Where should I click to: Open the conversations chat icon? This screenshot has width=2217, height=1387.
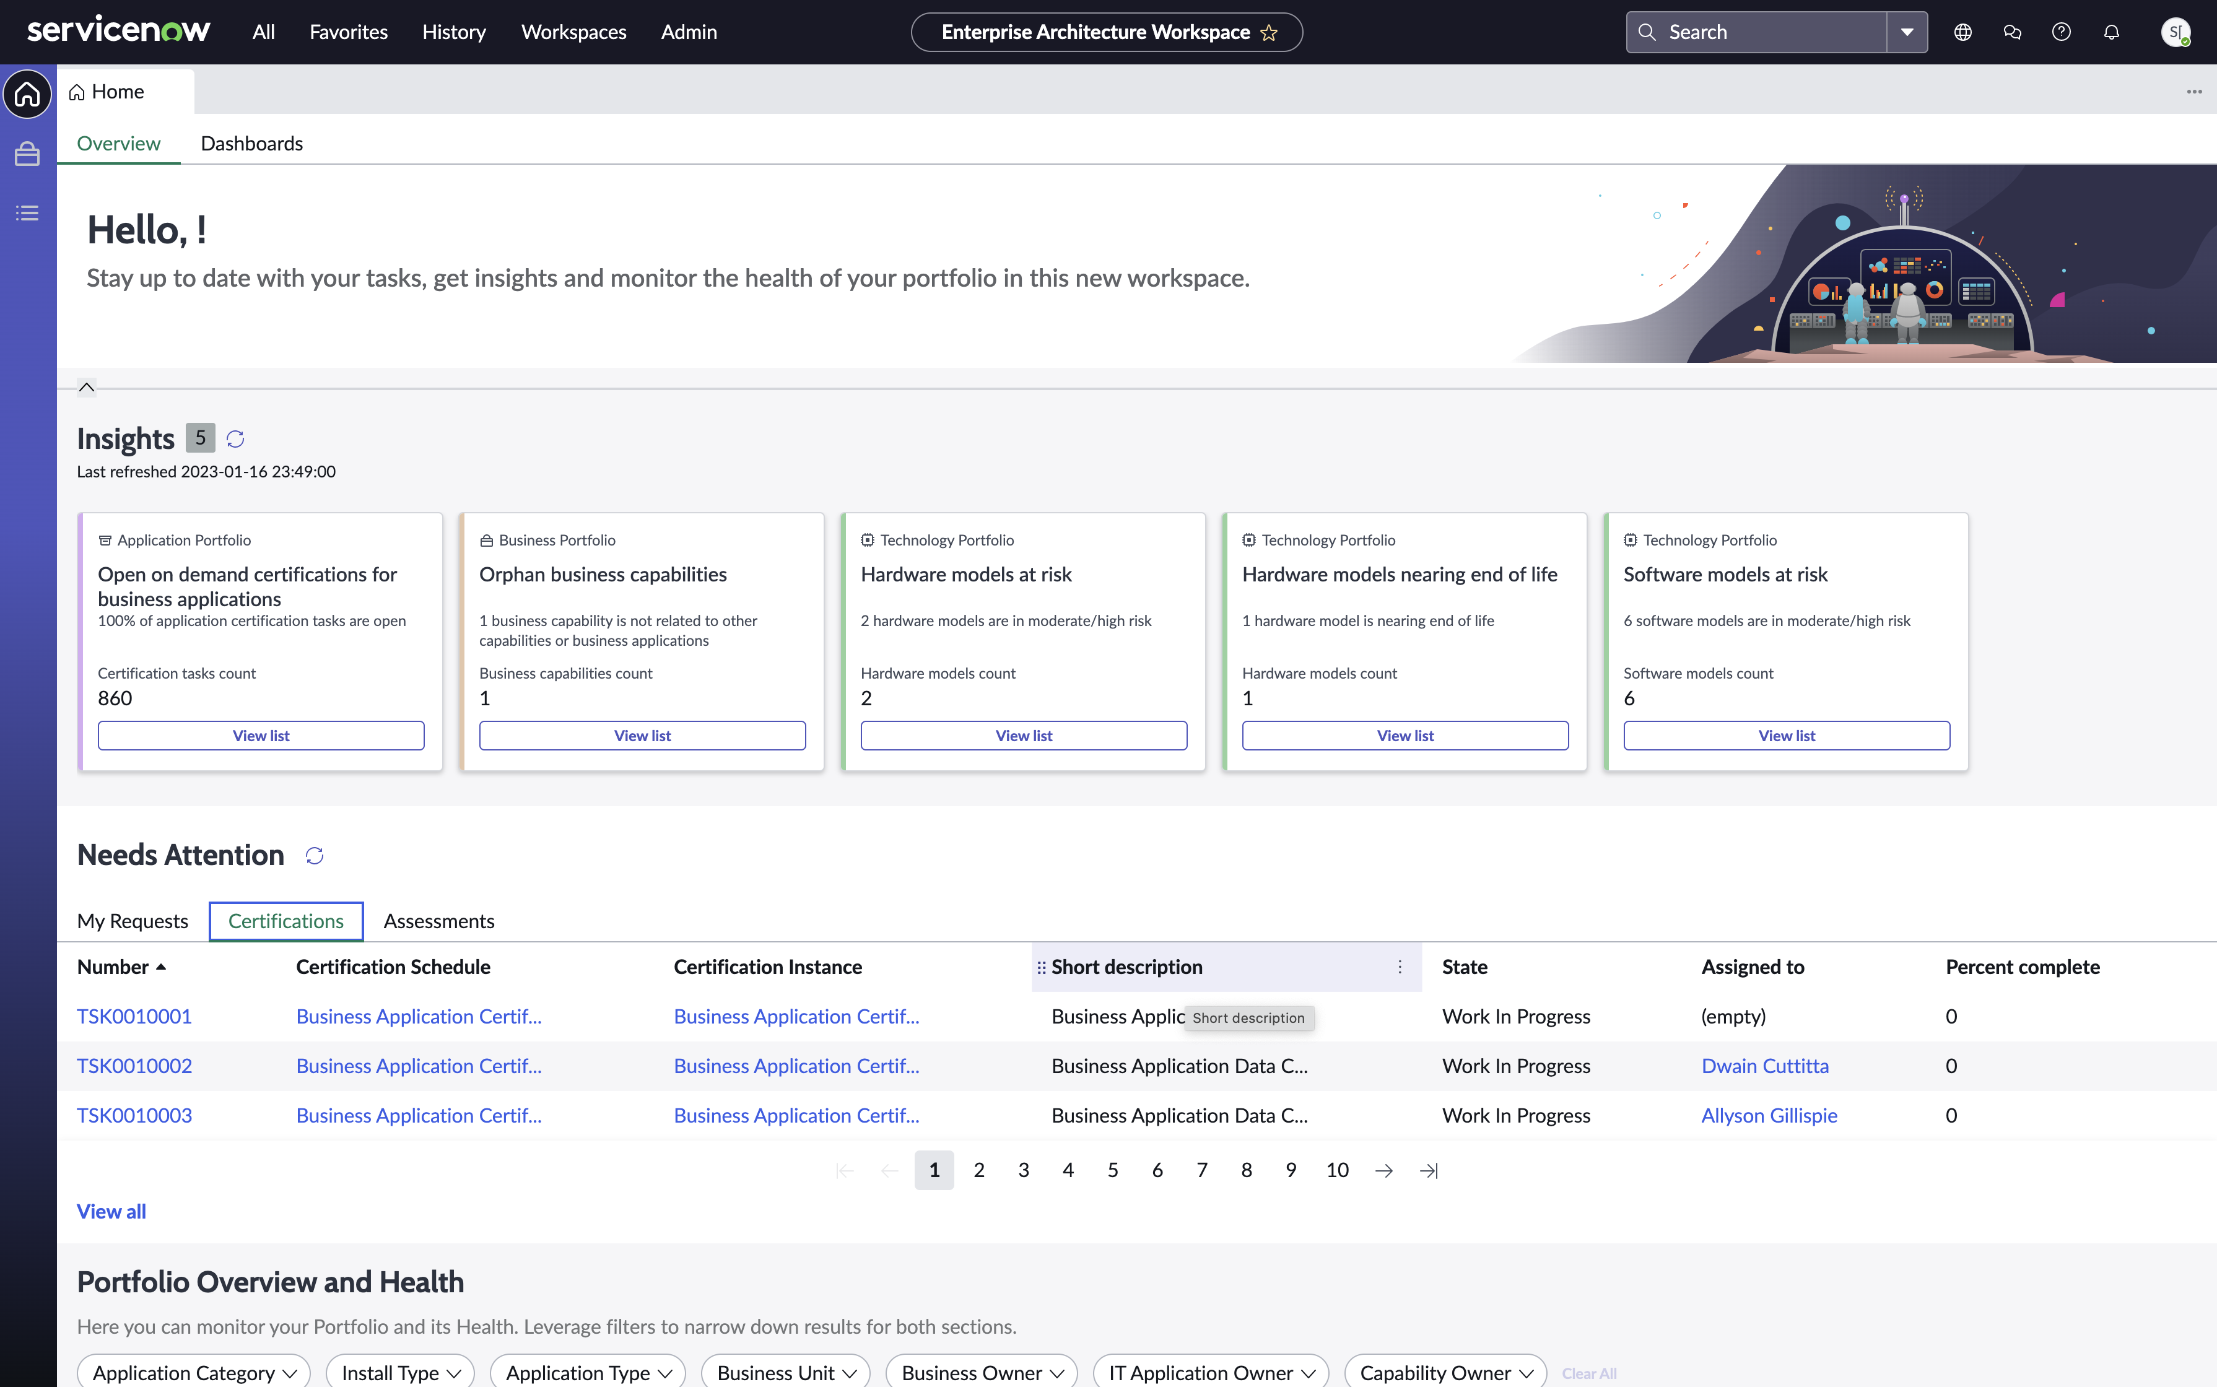pos(2013,31)
